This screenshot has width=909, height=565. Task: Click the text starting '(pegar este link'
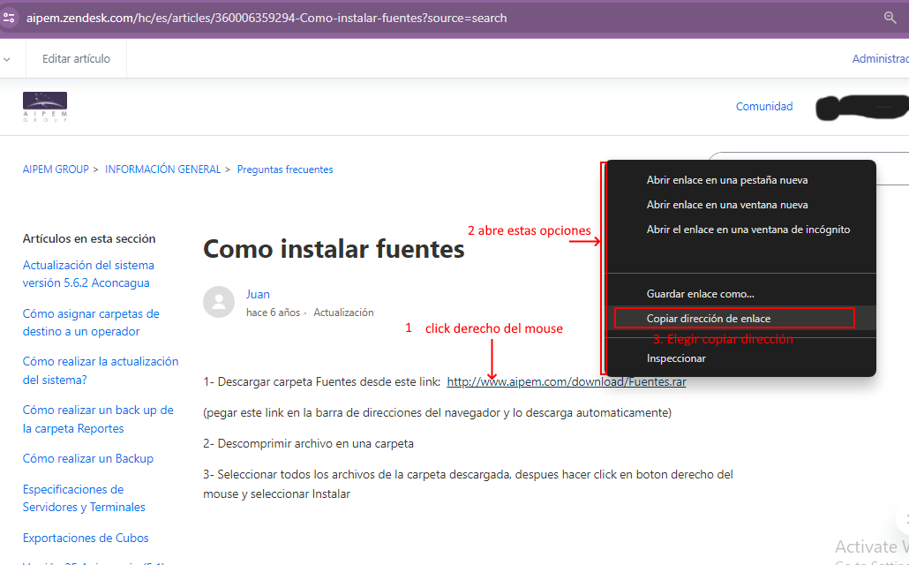pyautogui.click(x=437, y=413)
